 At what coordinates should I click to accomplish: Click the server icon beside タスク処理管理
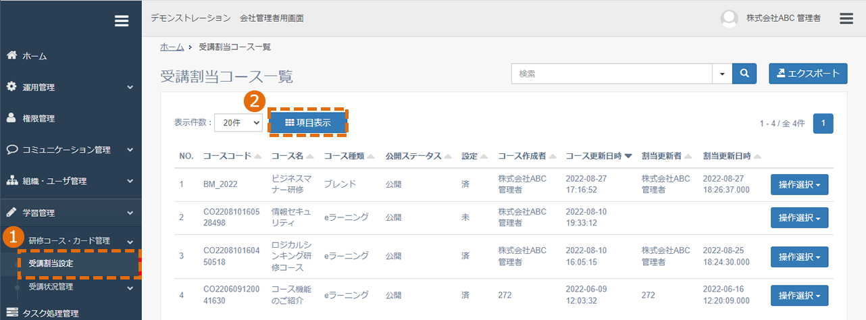[11, 313]
